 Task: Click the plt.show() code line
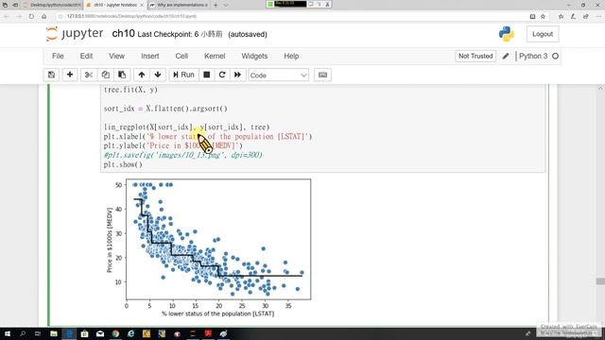click(x=123, y=164)
